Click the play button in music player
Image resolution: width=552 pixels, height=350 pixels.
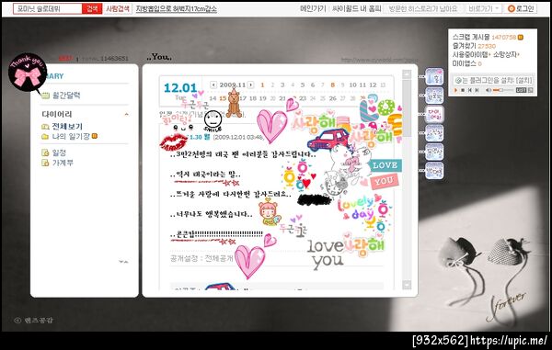tap(456, 90)
